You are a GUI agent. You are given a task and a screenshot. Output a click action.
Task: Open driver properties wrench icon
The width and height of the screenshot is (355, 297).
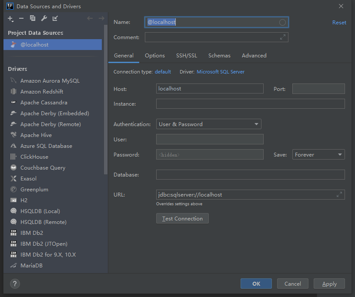click(44, 18)
